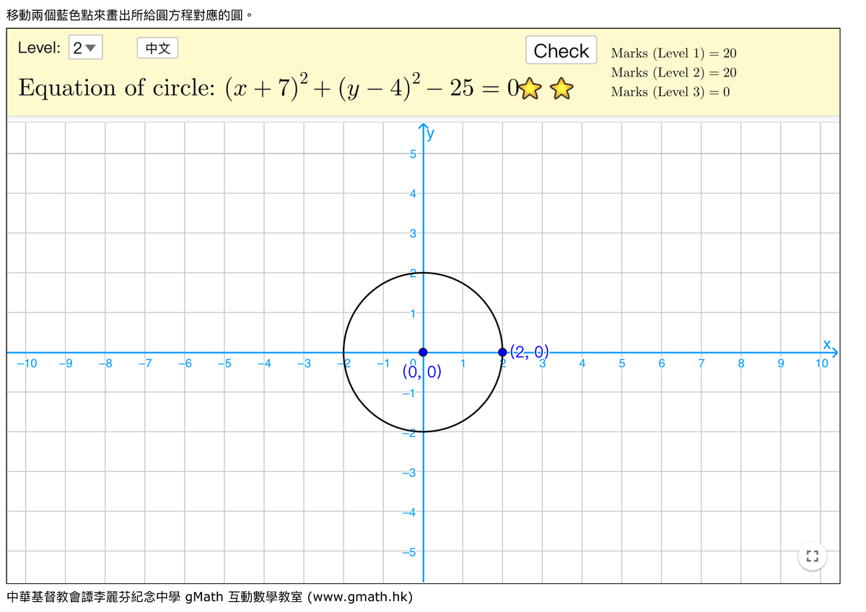Click the y-axis label 5
This screenshot has height=612, width=866.
(414, 154)
